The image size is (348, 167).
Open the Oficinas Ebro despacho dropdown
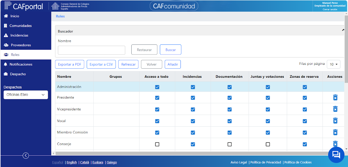pos(26,95)
